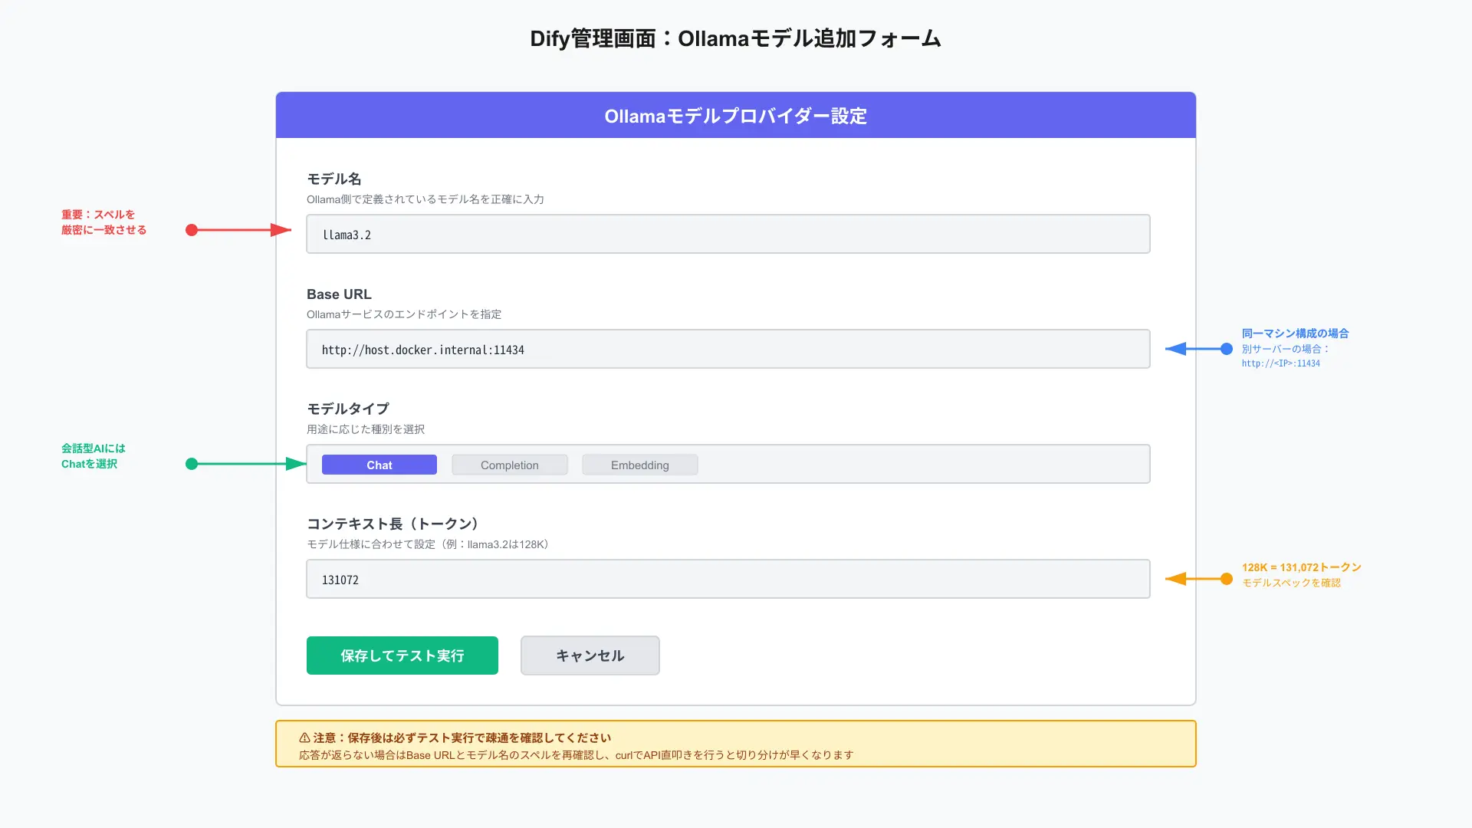Click the コンテキスト長（トークン） label
The width and height of the screenshot is (1472, 828).
[x=396, y=524]
